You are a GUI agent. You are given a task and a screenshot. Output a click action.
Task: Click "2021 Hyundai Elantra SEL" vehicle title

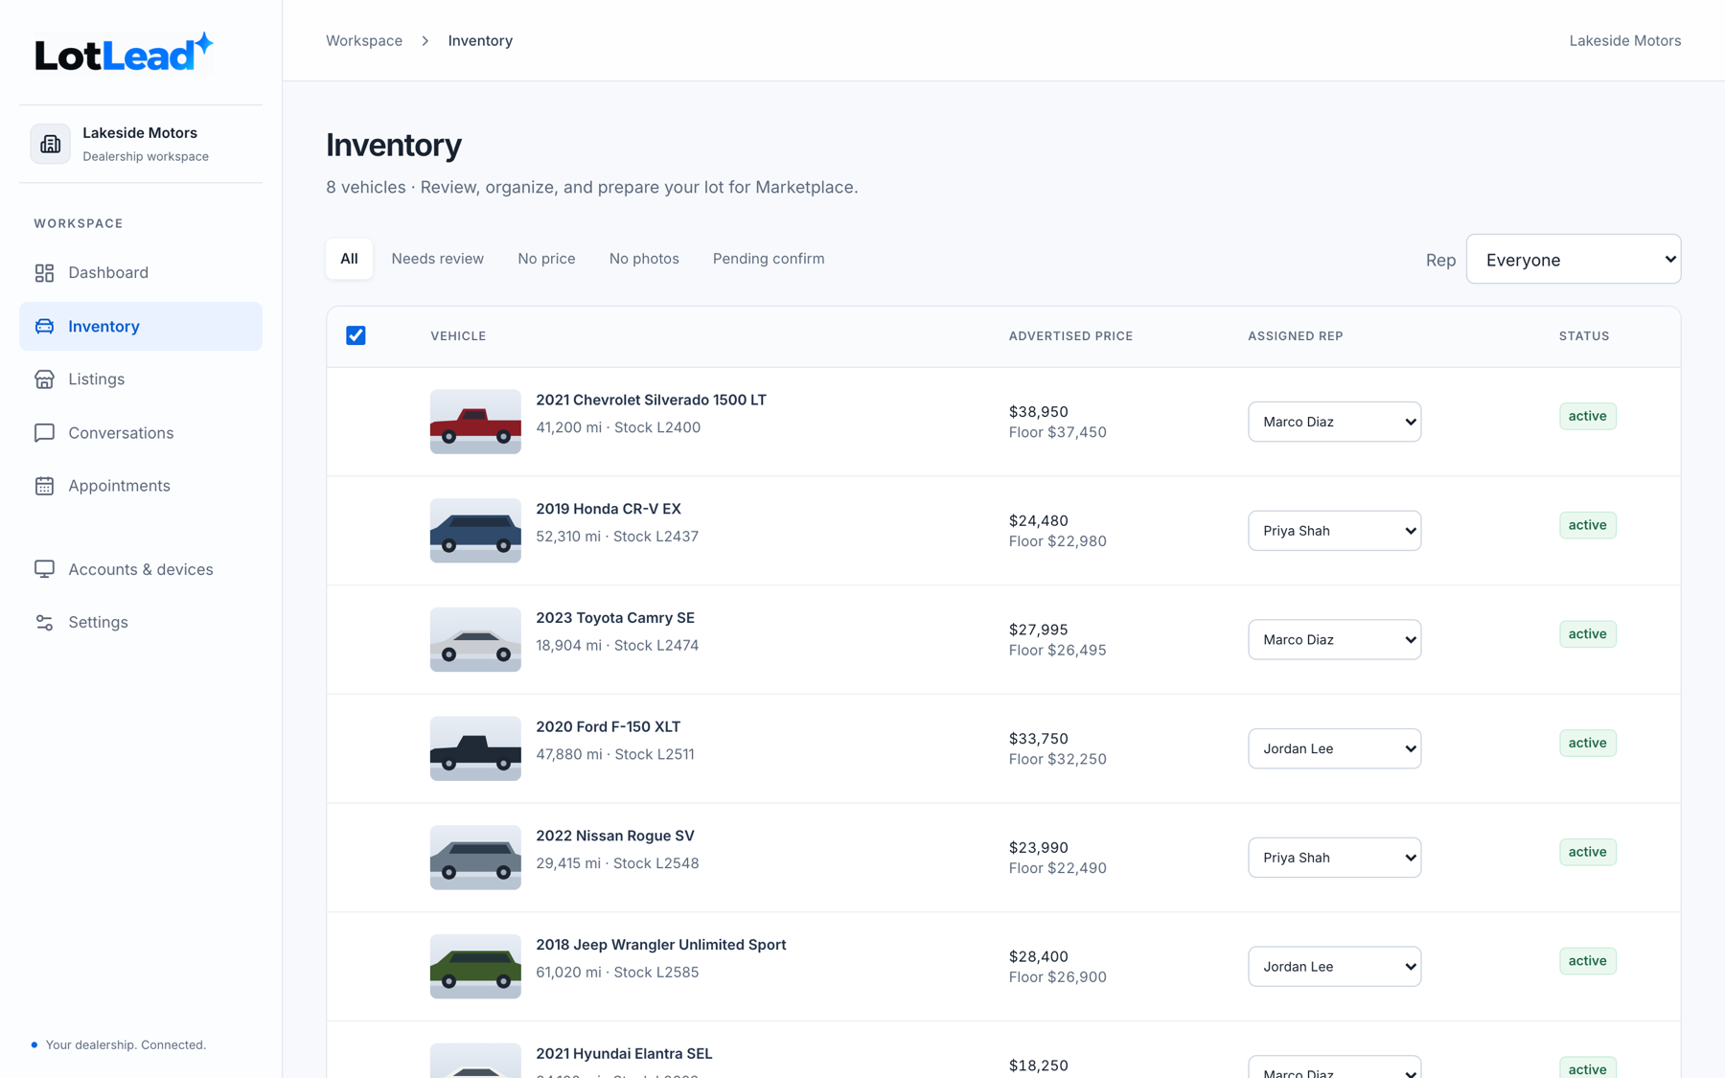[x=624, y=1054]
